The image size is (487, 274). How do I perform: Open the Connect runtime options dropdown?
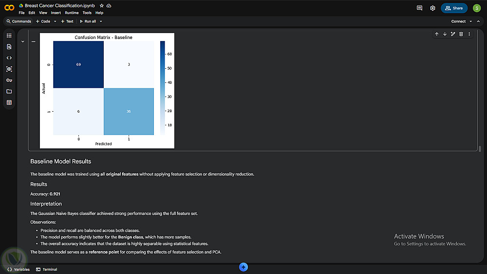pyautogui.click(x=470, y=21)
